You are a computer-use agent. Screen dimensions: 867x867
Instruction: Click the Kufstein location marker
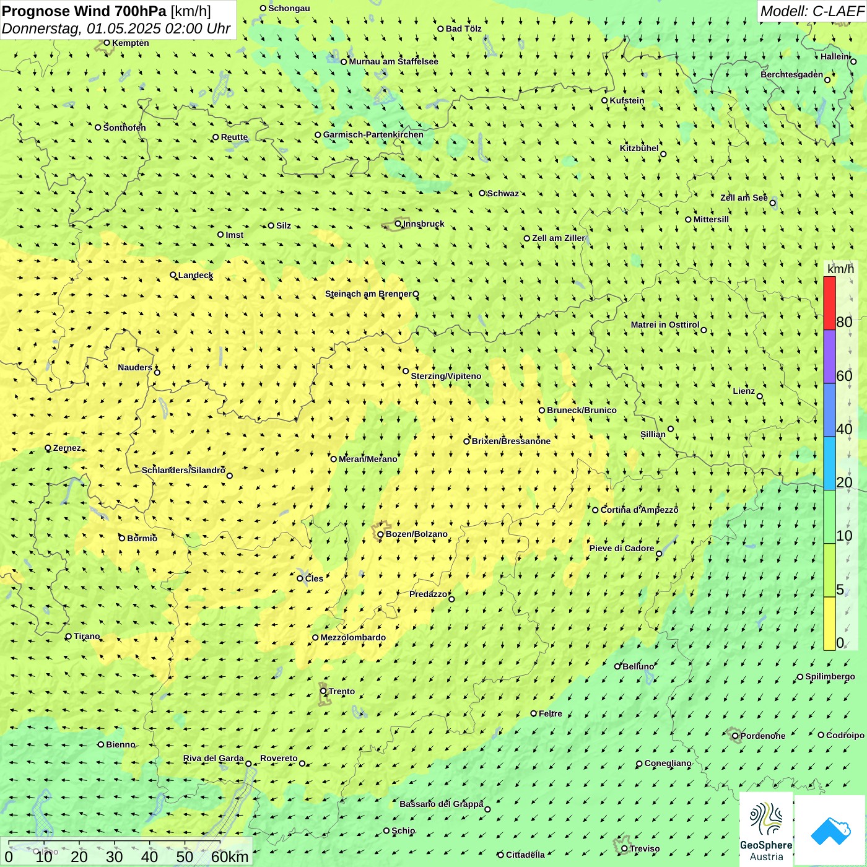pyautogui.click(x=604, y=100)
